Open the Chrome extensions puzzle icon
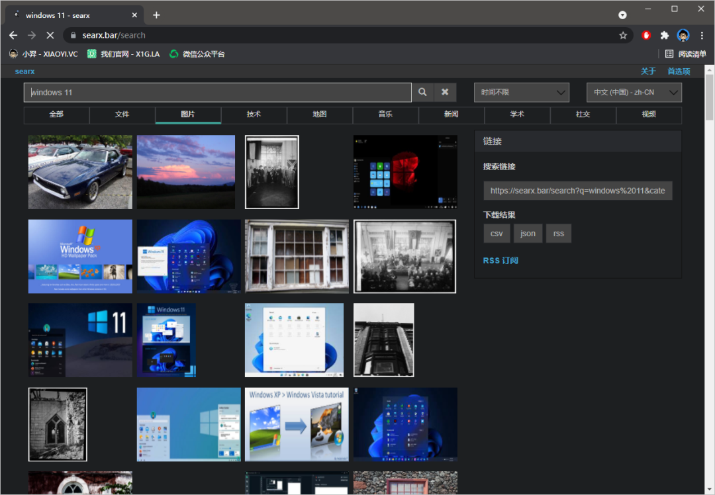 (665, 36)
